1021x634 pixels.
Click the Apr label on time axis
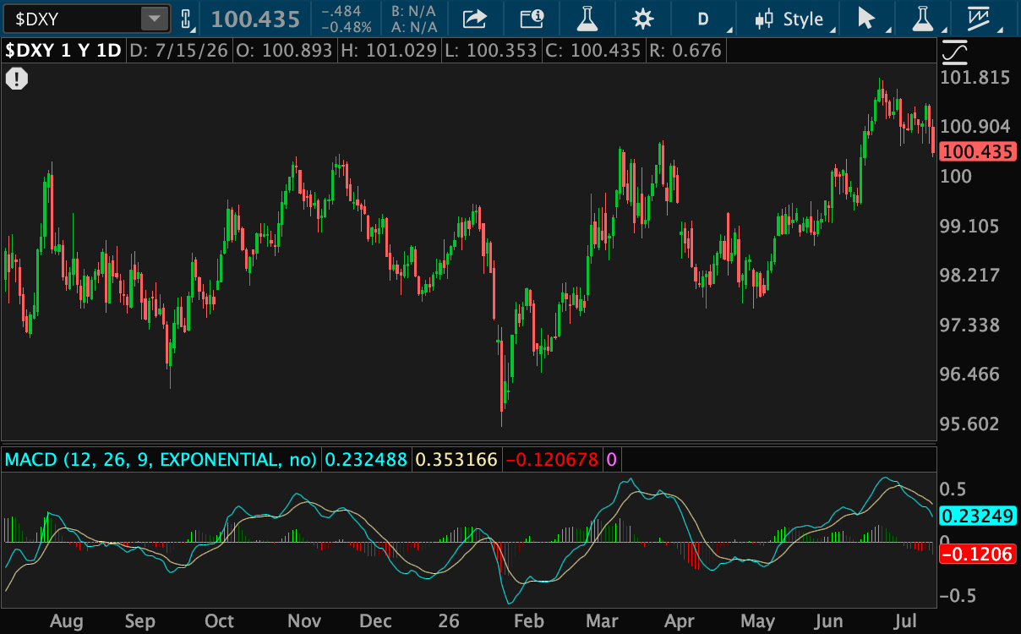tap(679, 621)
